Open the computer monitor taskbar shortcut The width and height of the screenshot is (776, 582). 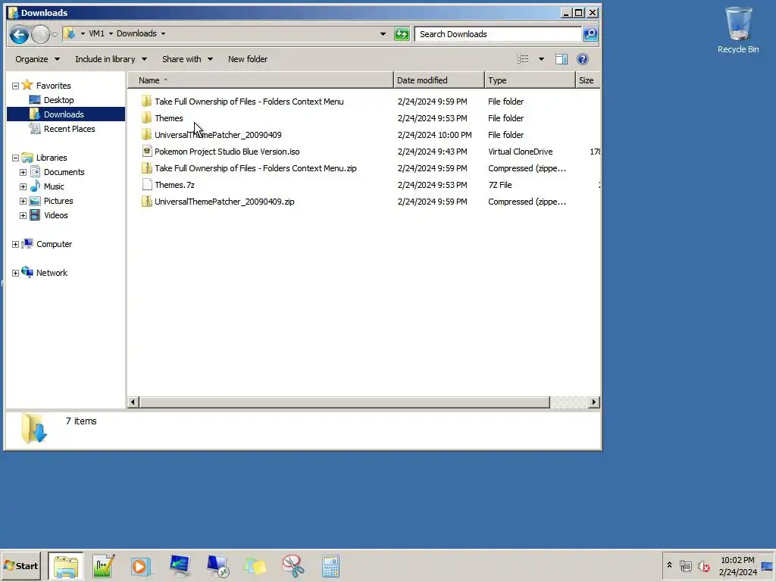tap(179, 566)
